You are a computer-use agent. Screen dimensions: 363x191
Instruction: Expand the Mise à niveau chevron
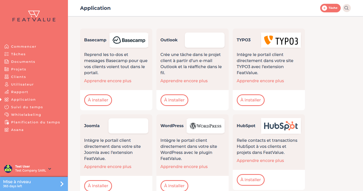(x=62, y=184)
